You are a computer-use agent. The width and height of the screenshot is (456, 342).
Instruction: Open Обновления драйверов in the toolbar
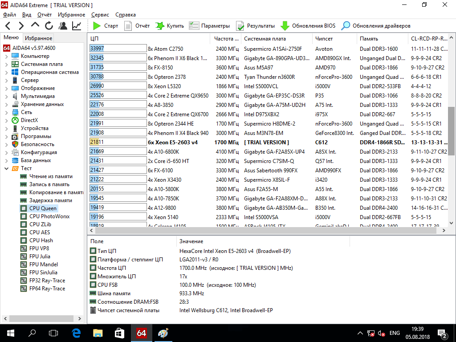pyautogui.click(x=376, y=26)
